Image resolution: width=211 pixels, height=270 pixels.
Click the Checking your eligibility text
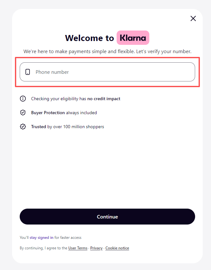tap(58, 99)
